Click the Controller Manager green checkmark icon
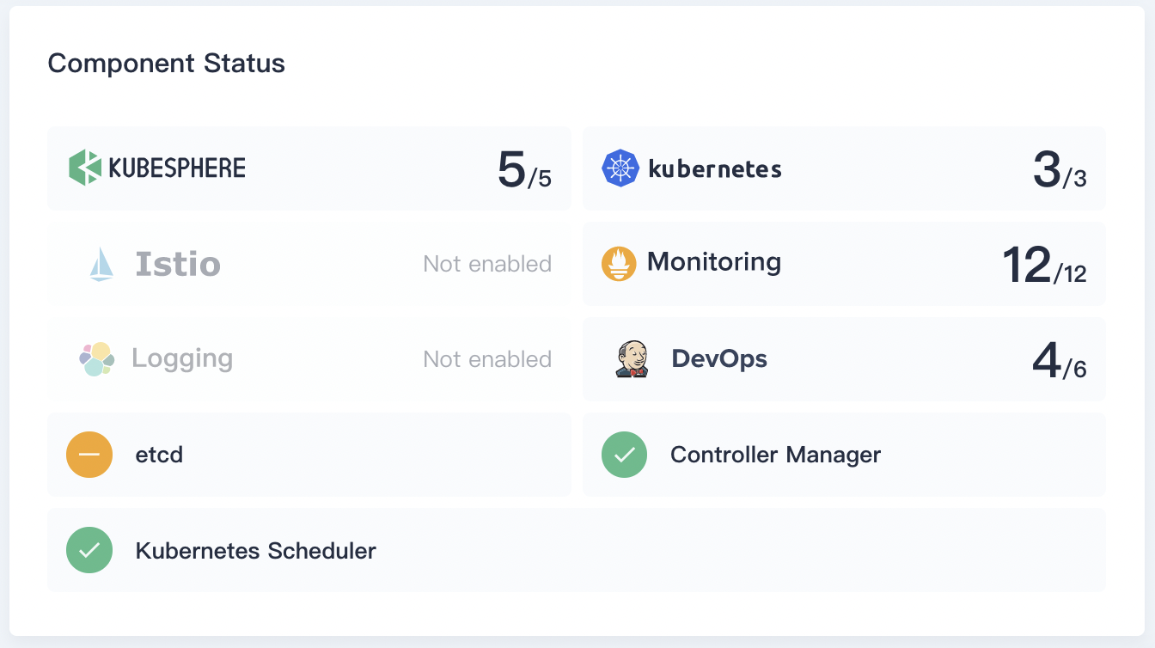Screen dimensions: 1155x648 (625, 455)
